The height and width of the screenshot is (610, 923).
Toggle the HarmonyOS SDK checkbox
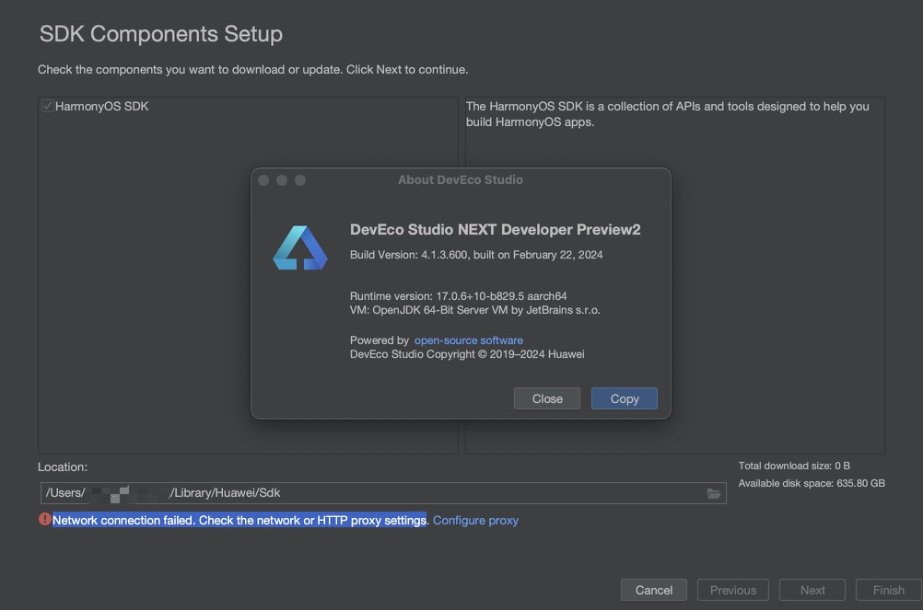(47, 107)
